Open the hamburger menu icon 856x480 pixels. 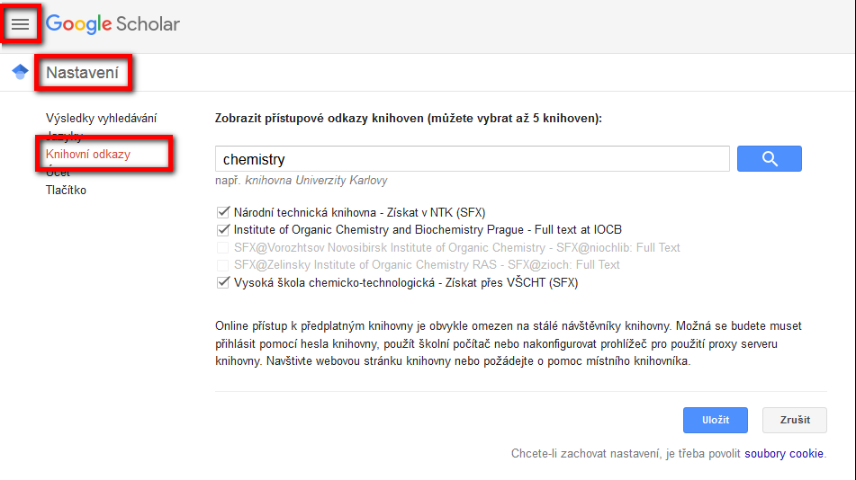coord(20,24)
